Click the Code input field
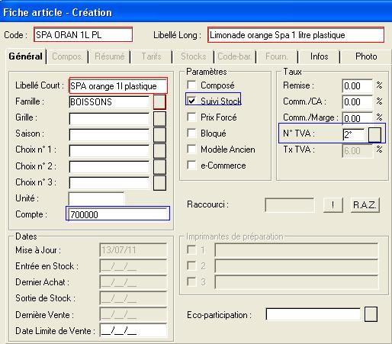This screenshot has height=344, width=392. point(83,34)
